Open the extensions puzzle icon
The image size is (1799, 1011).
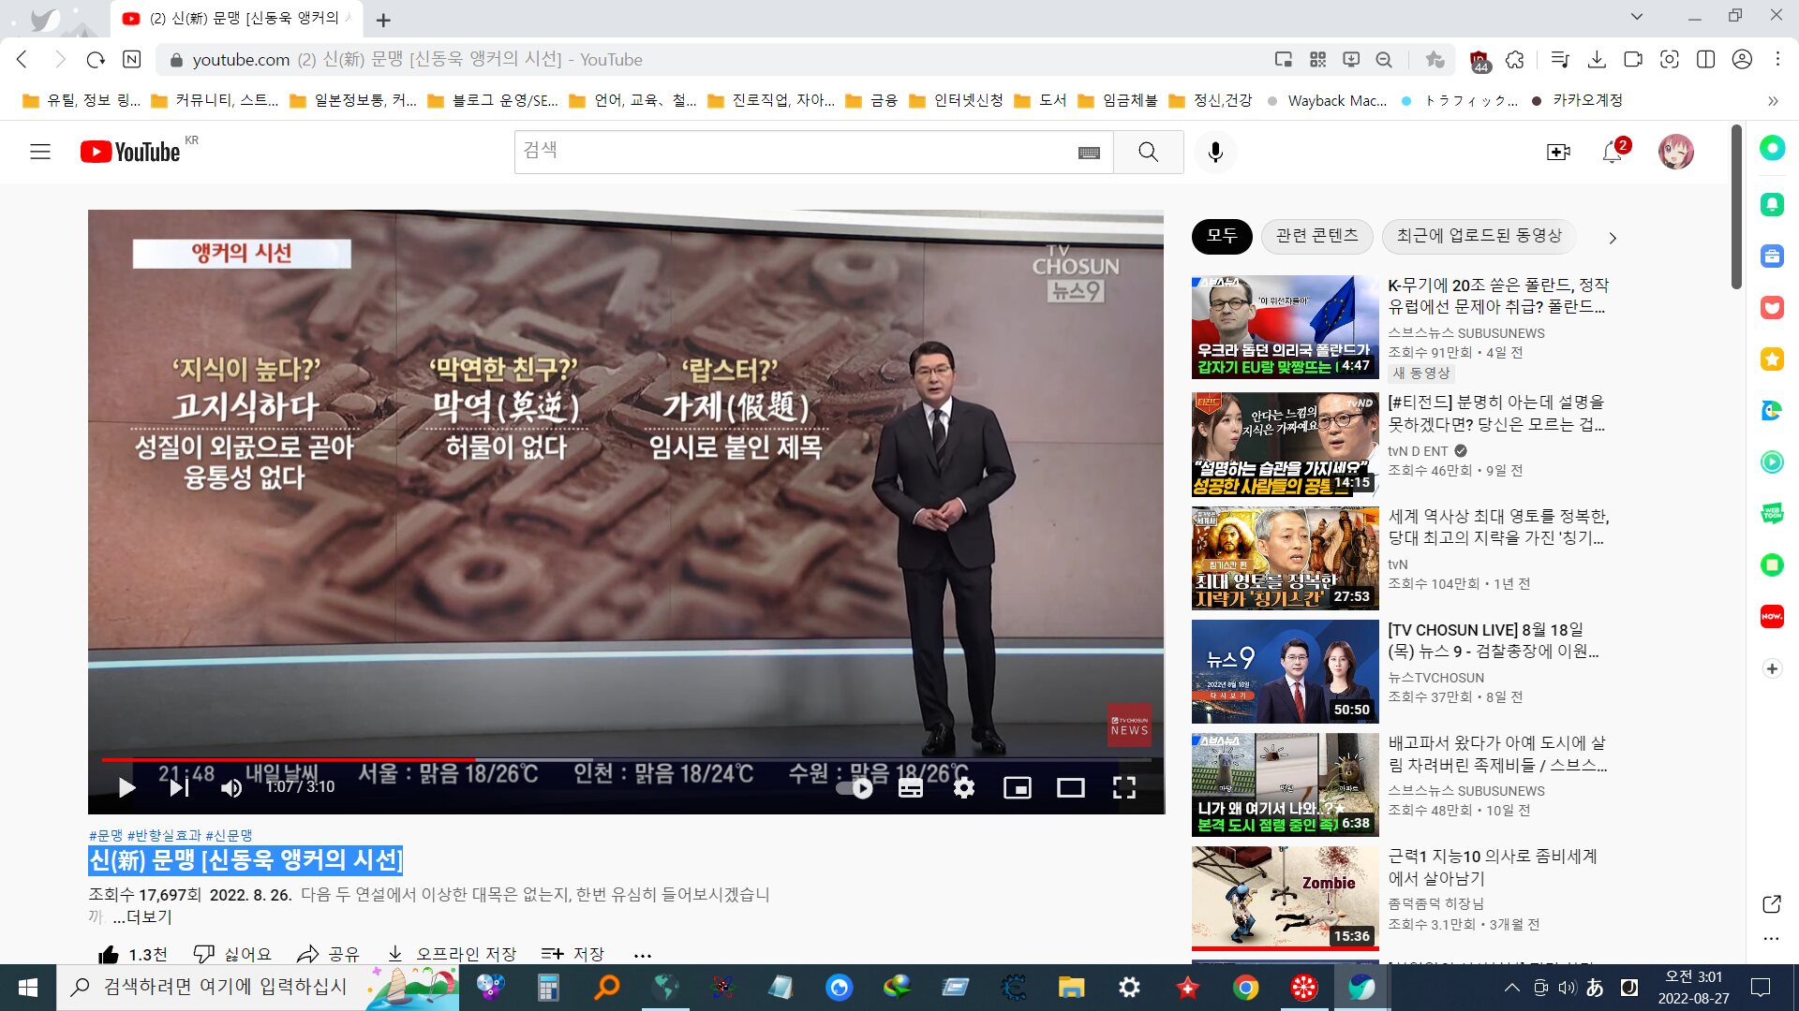tap(1515, 59)
